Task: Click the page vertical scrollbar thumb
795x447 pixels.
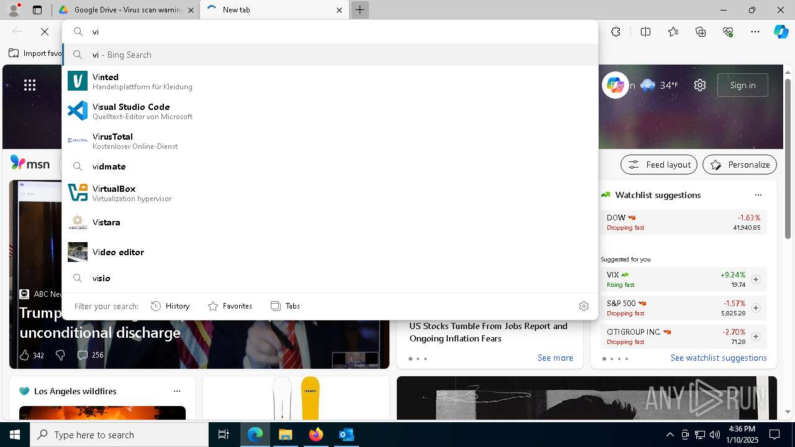Action: pos(788,158)
